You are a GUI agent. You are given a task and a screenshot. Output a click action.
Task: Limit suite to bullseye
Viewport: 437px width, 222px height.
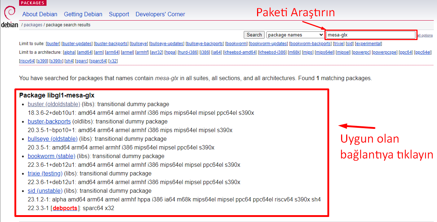(139, 44)
